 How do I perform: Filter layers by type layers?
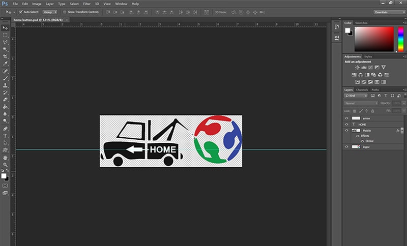coord(386,96)
